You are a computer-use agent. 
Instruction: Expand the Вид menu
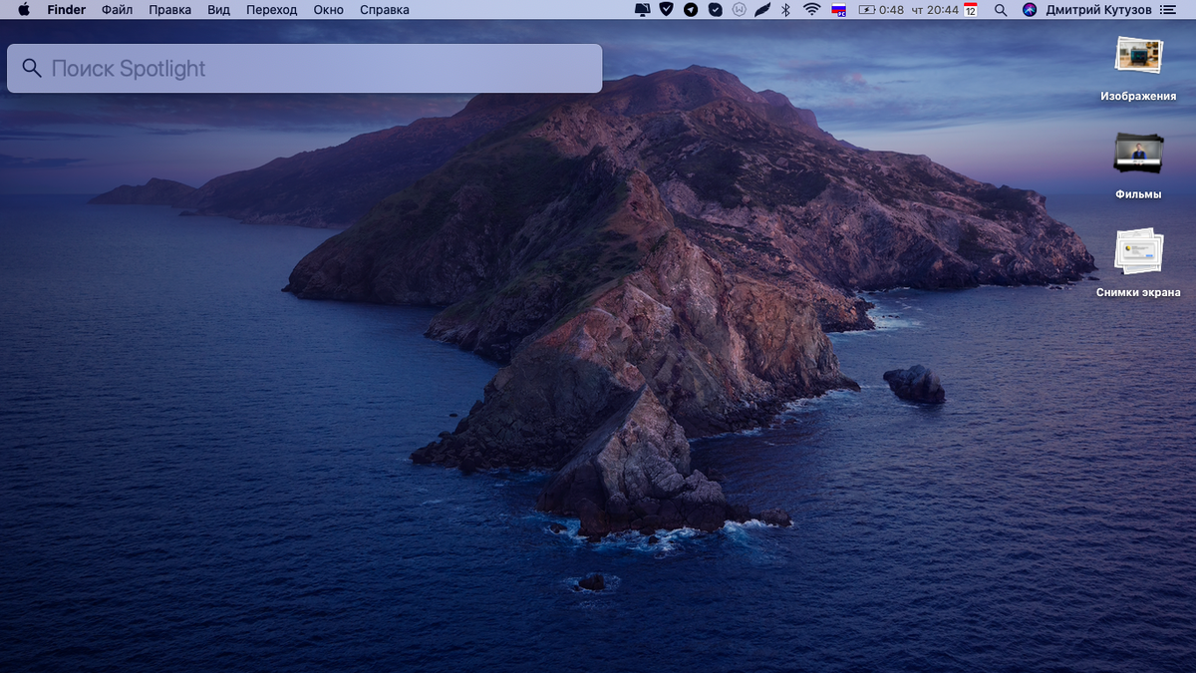click(219, 10)
